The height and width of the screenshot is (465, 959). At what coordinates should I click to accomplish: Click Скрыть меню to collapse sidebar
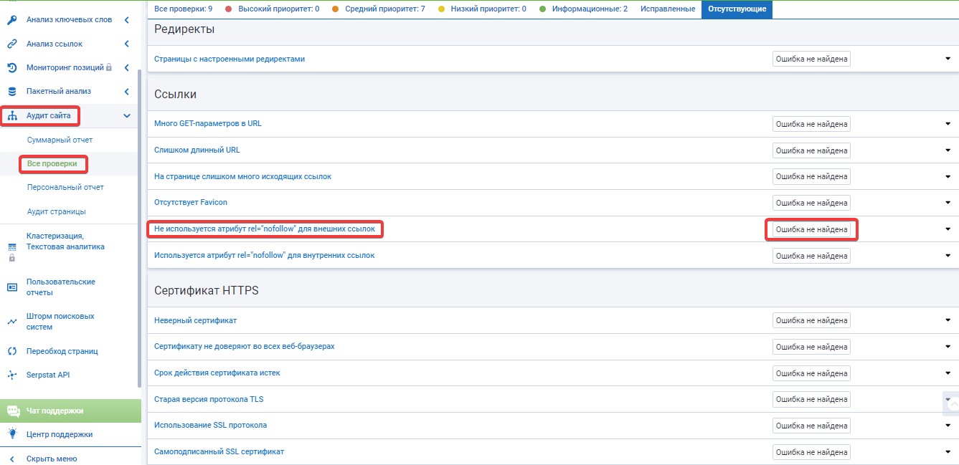coord(52,459)
